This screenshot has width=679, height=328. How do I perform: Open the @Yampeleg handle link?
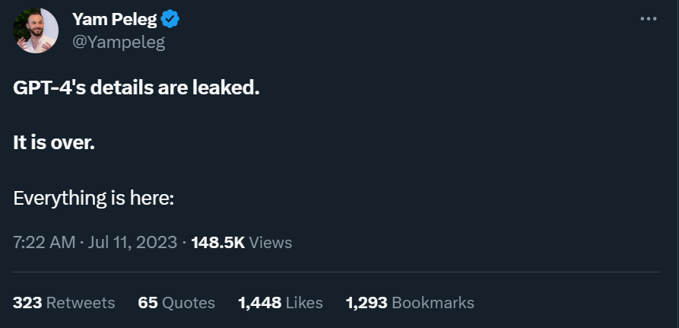click(x=118, y=42)
